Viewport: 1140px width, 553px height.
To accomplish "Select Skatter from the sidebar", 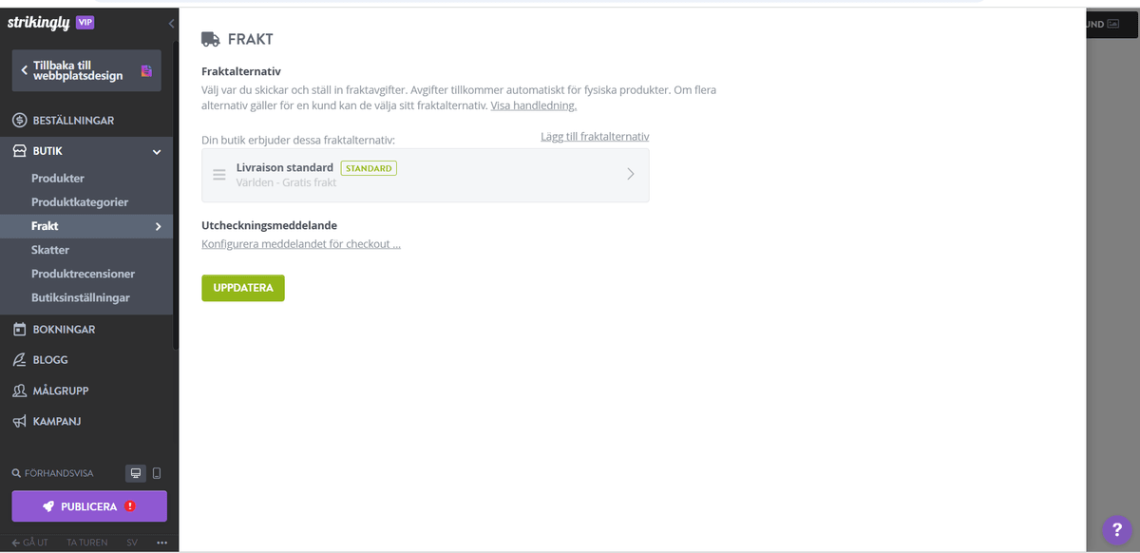I will pyautogui.click(x=50, y=250).
